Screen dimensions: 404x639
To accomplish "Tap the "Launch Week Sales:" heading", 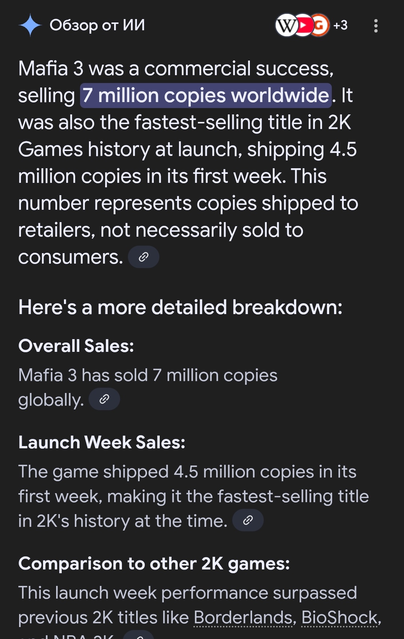I will click(x=102, y=442).
